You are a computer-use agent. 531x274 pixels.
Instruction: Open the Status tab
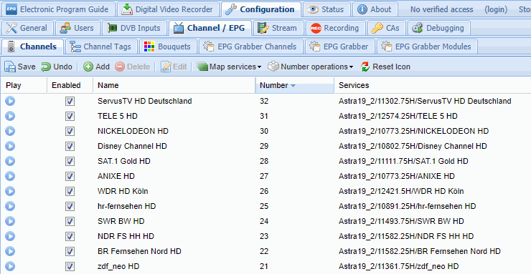326,9
